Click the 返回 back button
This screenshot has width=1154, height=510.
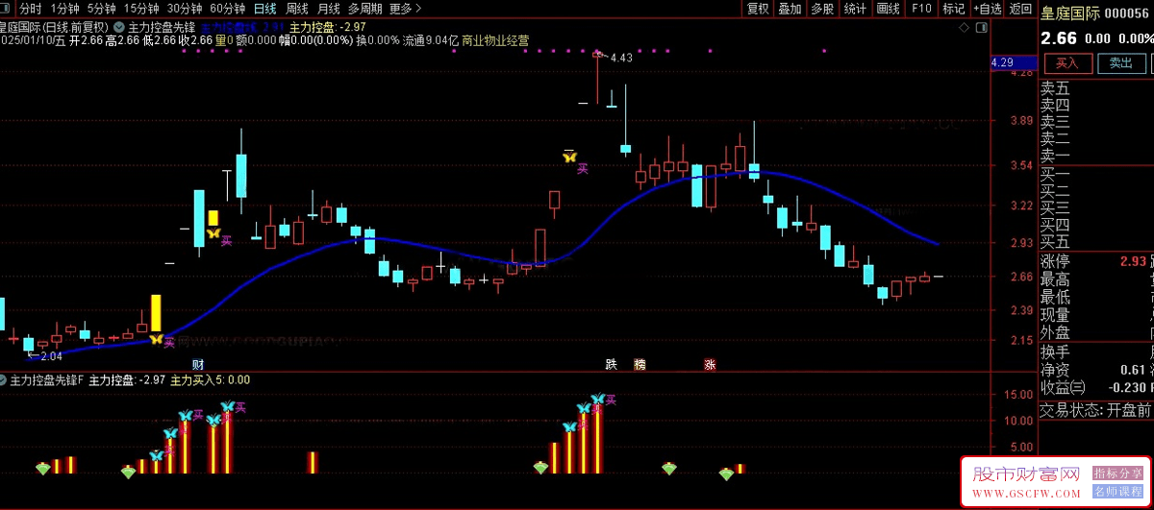[x=1020, y=9]
